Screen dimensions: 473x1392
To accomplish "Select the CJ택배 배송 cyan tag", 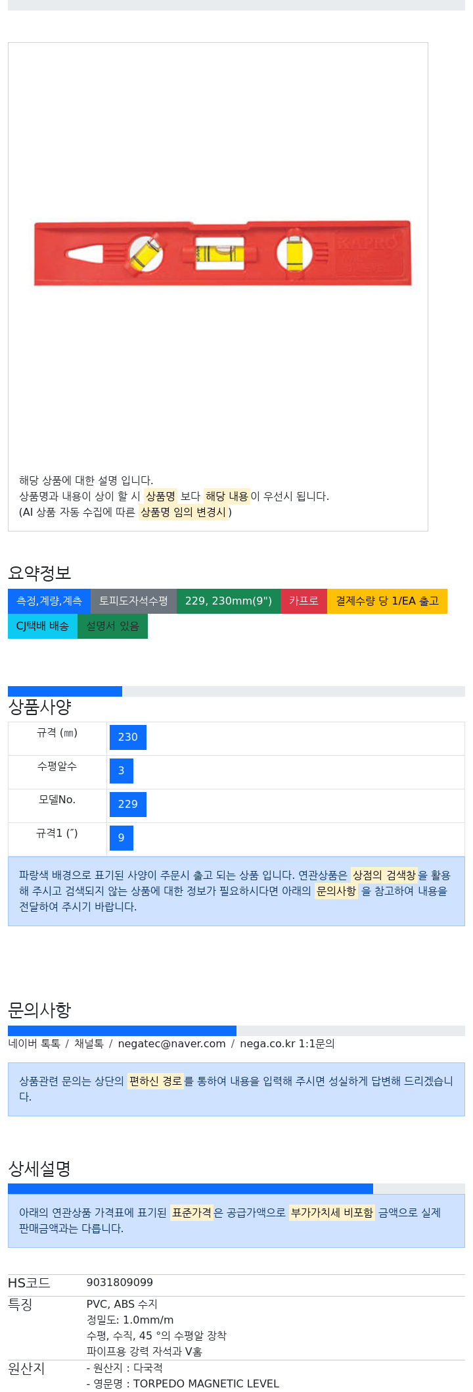I will pyautogui.click(x=43, y=626).
